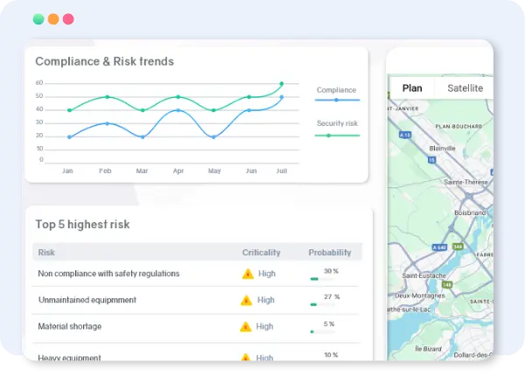The width and height of the screenshot is (525, 377).
Task: Sort table by Probability column header
Action: coord(329,253)
